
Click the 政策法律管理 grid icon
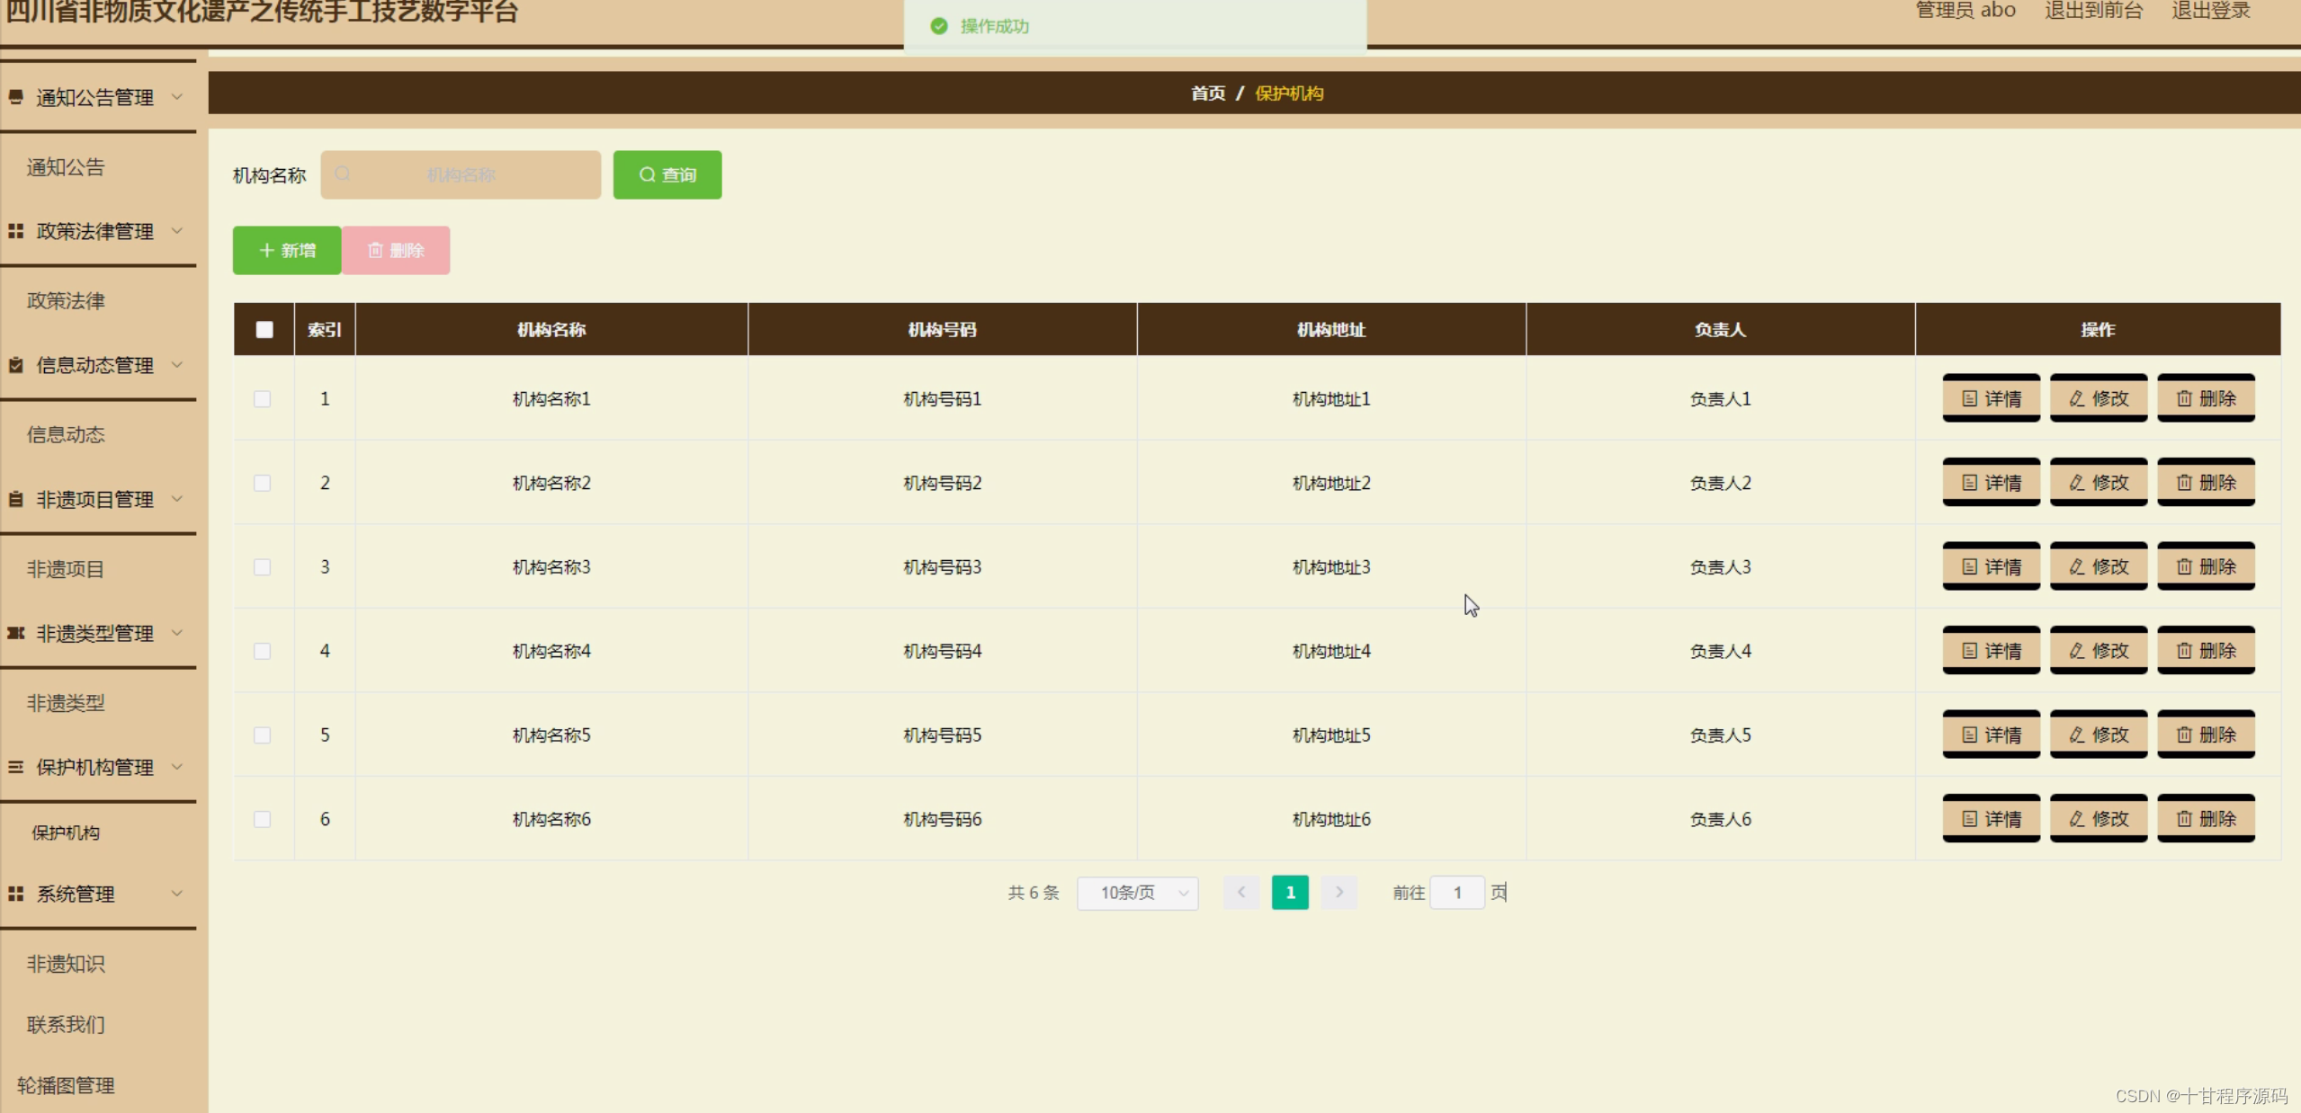[16, 231]
